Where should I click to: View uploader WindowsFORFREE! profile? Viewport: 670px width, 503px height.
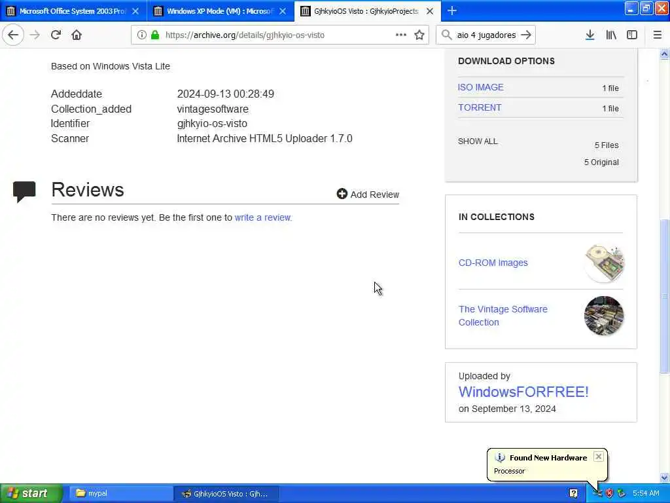[x=523, y=392]
